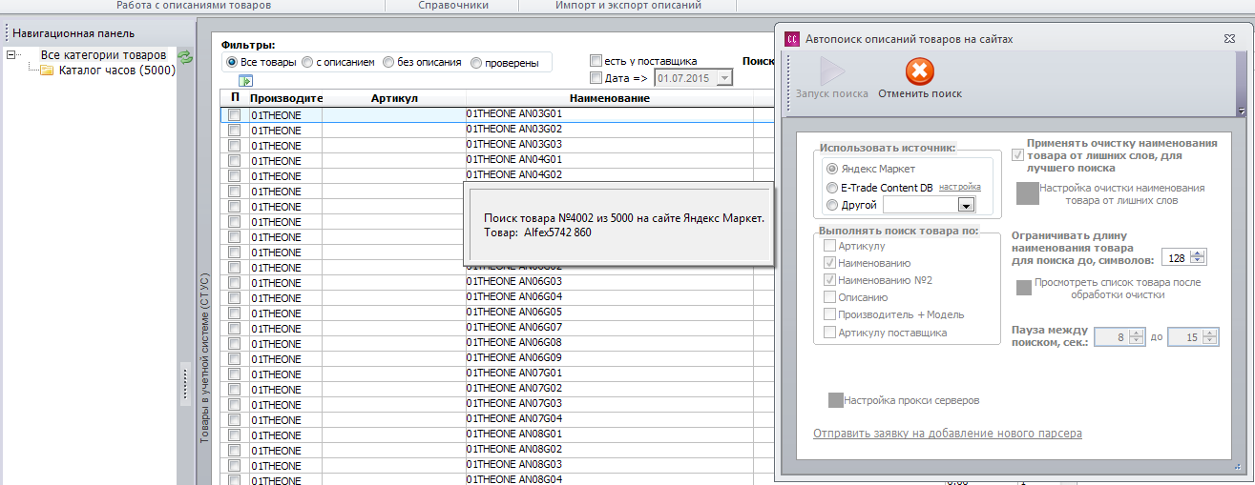Click the pause minimum value 8 stepper
This screenshot has width=1255, height=485.
coord(1135,336)
